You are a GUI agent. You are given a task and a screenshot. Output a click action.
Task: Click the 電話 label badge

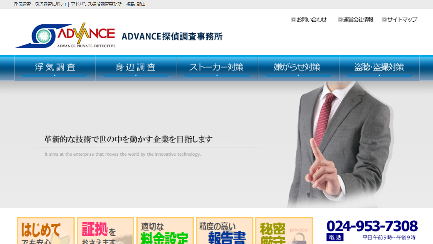(335, 237)
